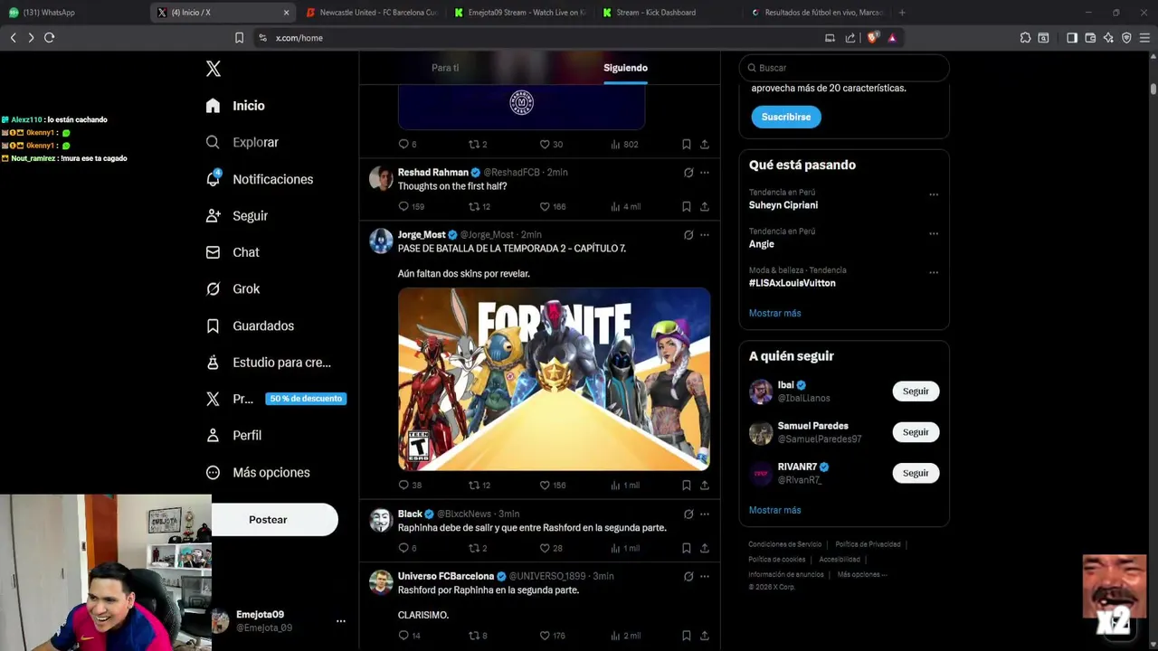Click the 50 % de descuento badge
This screenshot has width=1158, height=651.
point(306,399)
